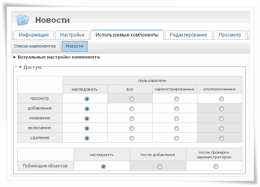The width and height of the screenshot is (260, 187).
Task: Click the уполномоченные column header
Action: 219,89
